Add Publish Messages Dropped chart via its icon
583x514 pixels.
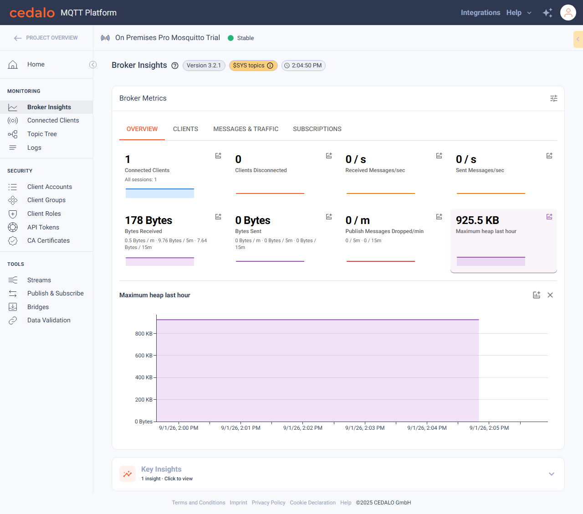(x=439, y=217)
